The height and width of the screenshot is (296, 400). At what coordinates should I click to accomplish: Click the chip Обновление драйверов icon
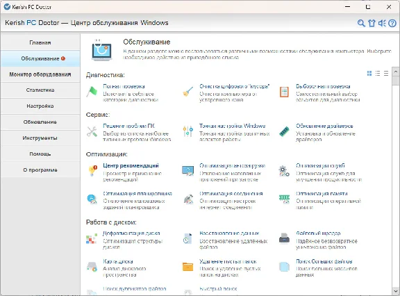click(x=284, y=131)
